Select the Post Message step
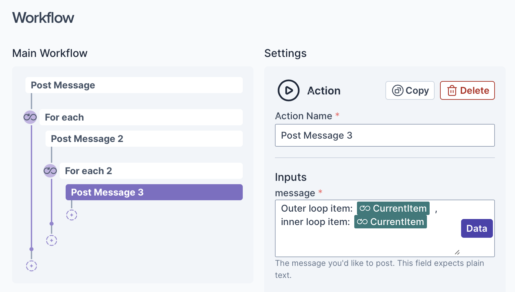 [134, 85]
